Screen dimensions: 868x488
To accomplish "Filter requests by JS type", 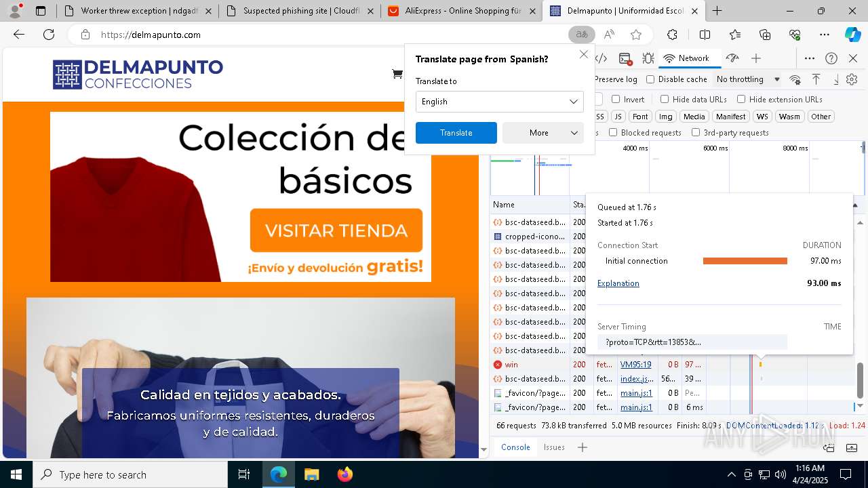I will coord(618,117).
